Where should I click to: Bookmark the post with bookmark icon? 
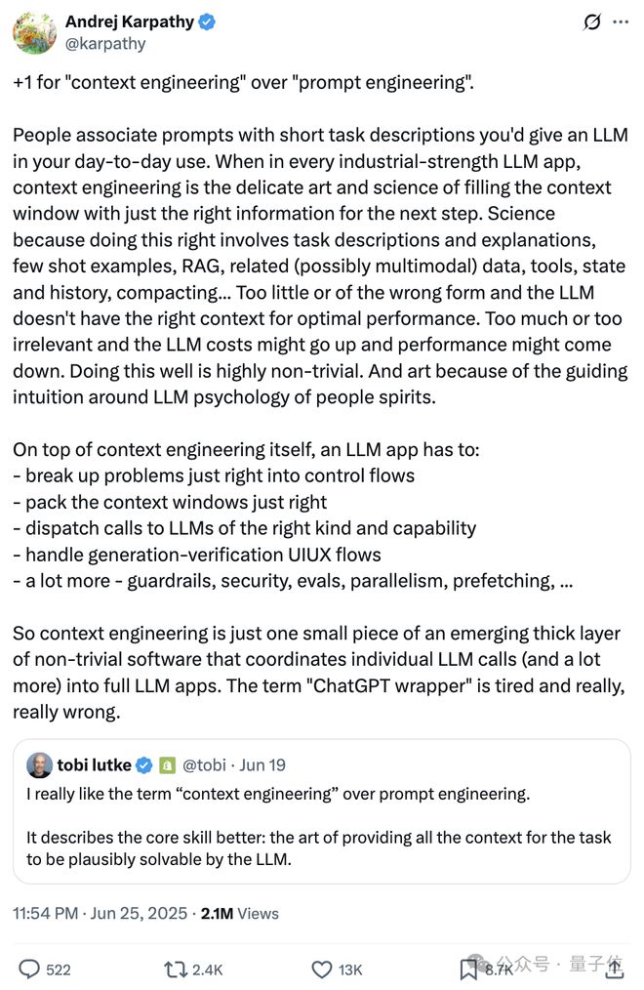(468, 969)
